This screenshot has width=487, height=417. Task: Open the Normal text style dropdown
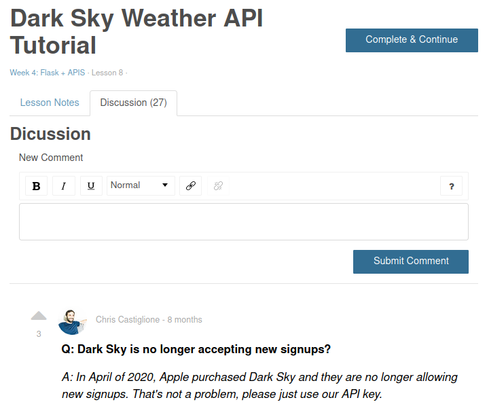coord(141,185)
